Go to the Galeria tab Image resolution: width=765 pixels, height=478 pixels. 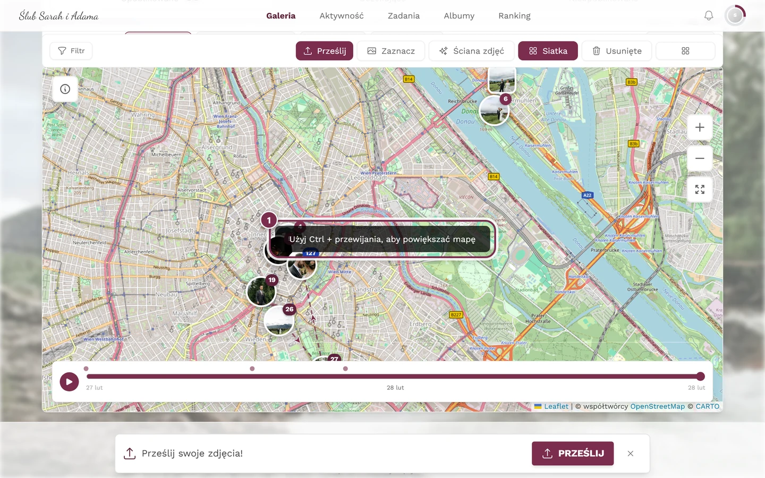(281, 16)
